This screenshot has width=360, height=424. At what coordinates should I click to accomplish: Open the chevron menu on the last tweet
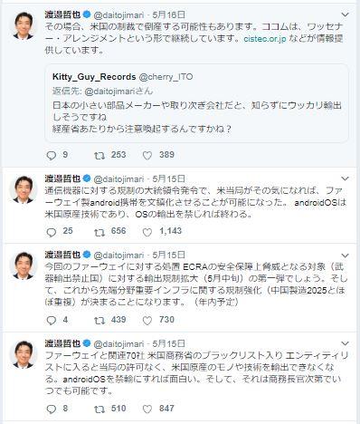345,343
